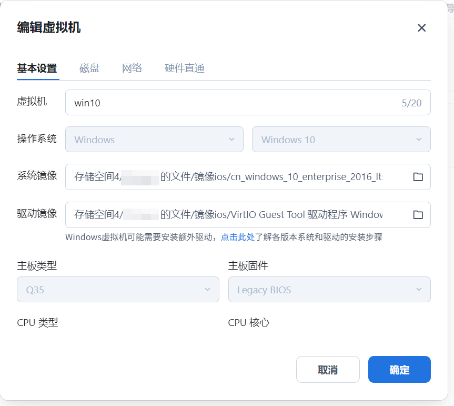This screenshot has height=406, width=454.
Task: Switch to the 磁盘 tab
Action: click(88, 68)
